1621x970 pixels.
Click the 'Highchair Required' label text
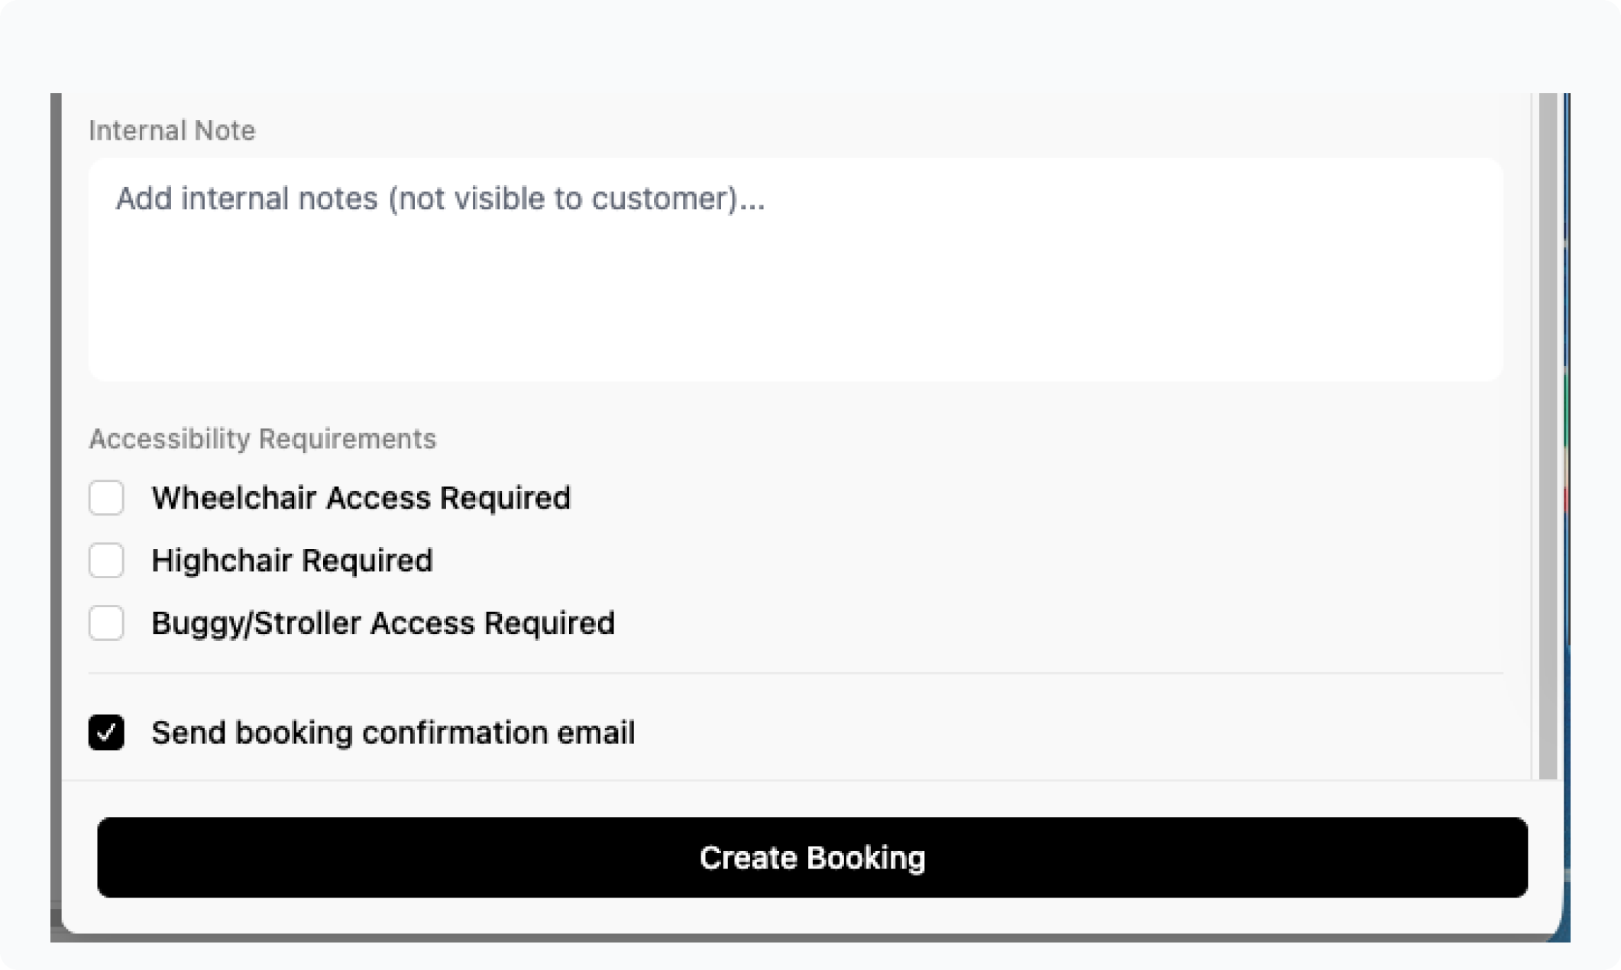pyautogui.click(x=292, y=561)
